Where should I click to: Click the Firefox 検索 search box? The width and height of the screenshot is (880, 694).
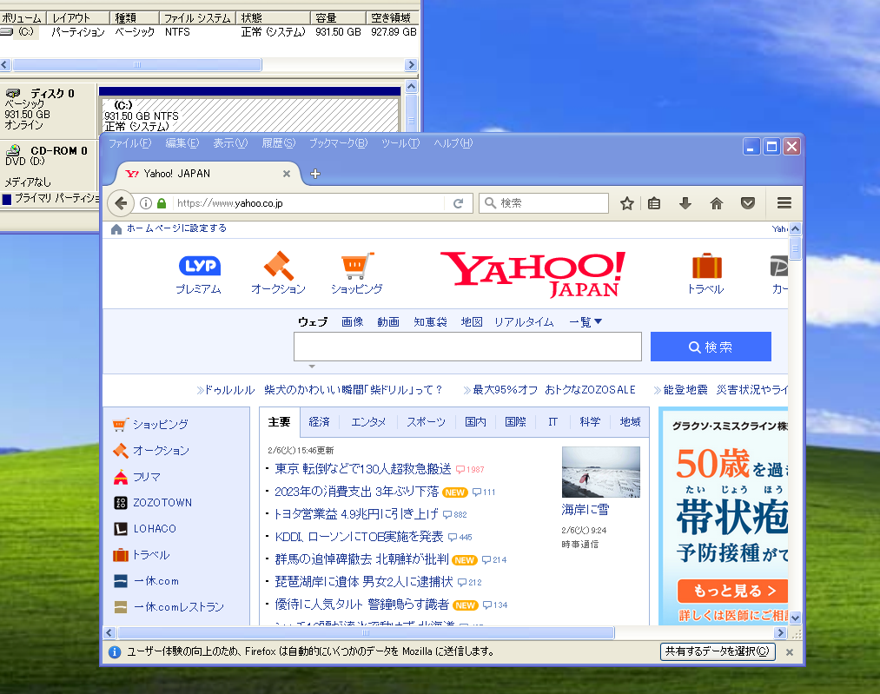point(543,203)
